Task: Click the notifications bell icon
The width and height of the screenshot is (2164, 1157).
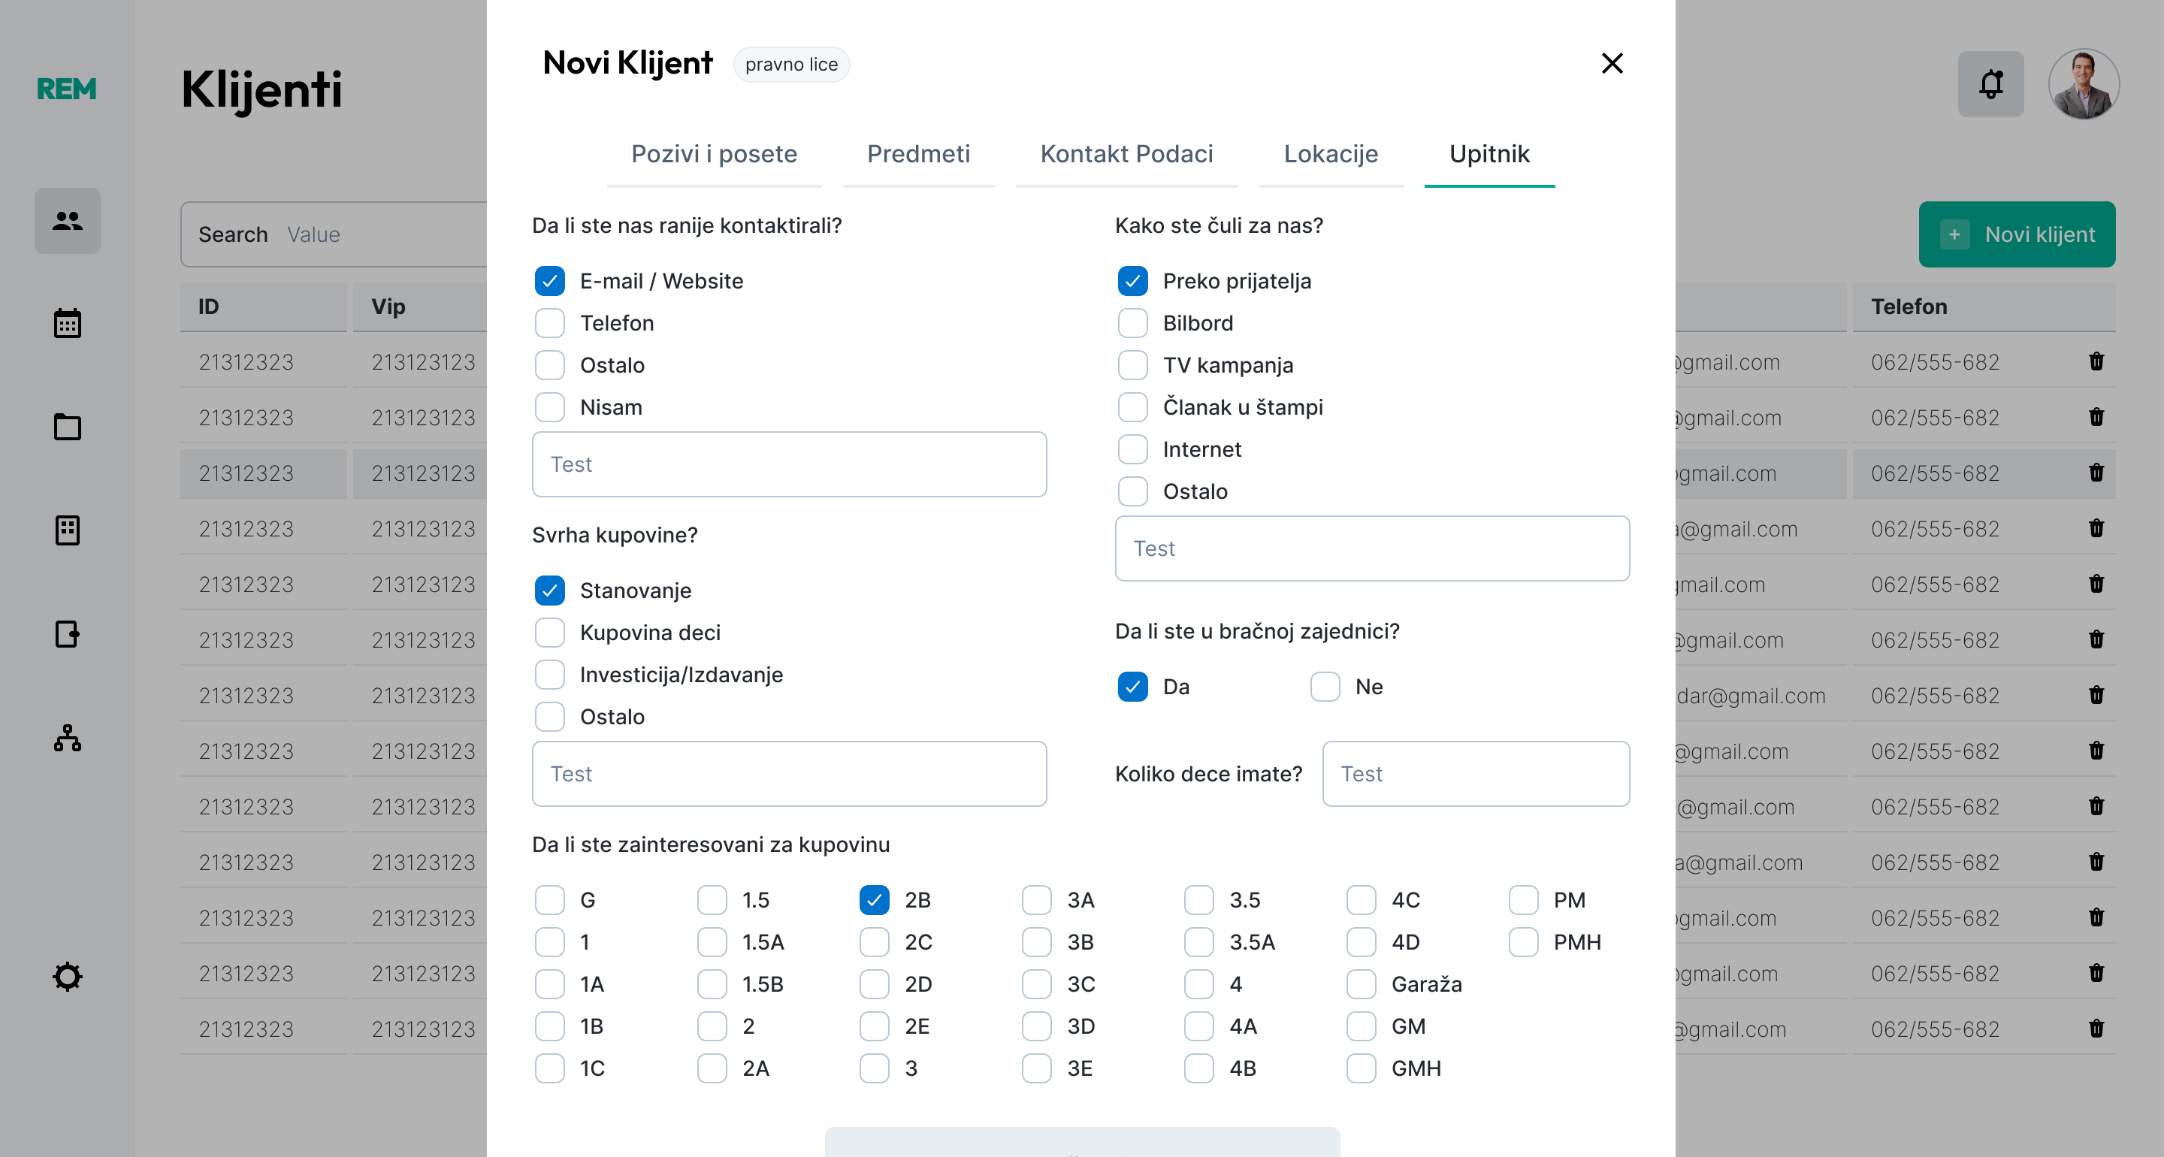Action: click(x=1990, y=84)
